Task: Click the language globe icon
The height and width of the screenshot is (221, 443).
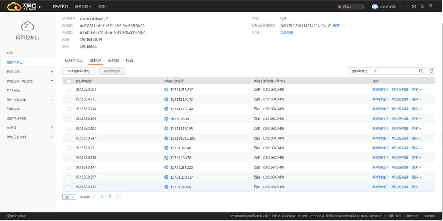Action: [x=8, y=216]
